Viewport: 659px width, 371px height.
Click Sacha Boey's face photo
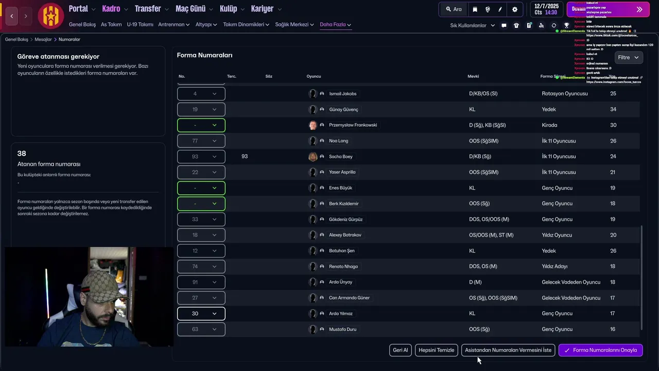(313, 157)
